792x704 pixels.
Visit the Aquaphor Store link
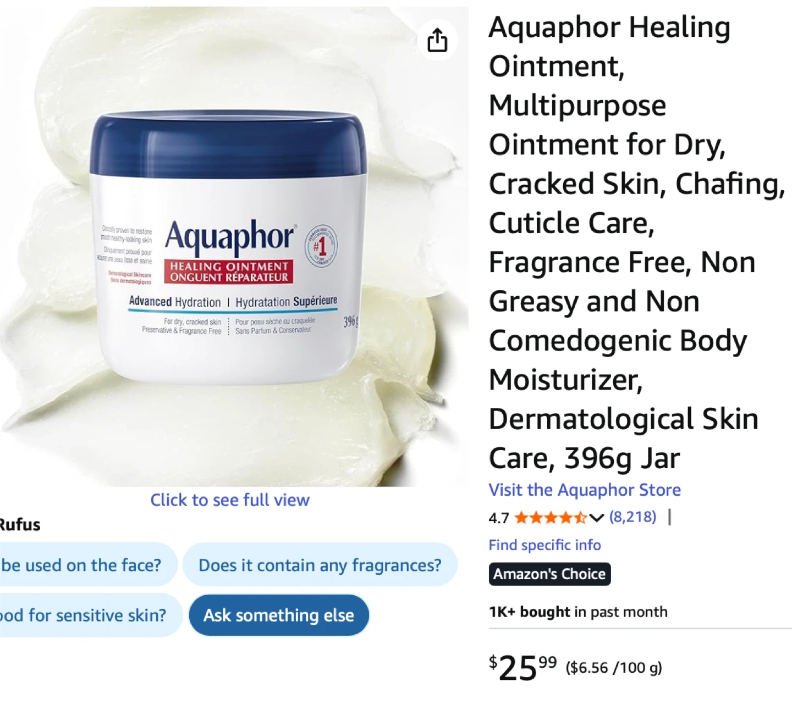(585, 490)
